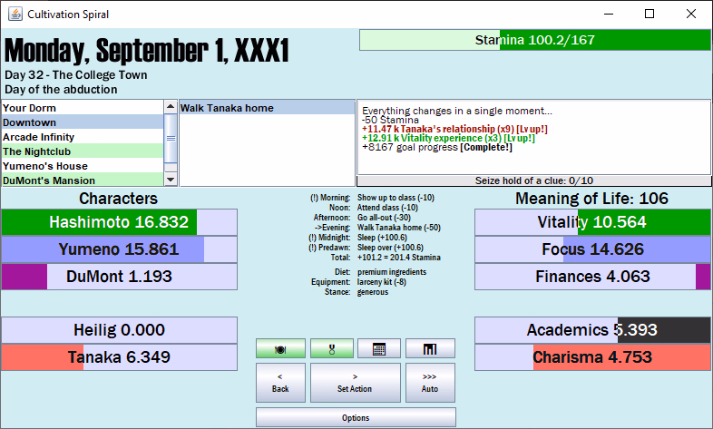Click the medal equipment icon button

[x=331, y=349]
